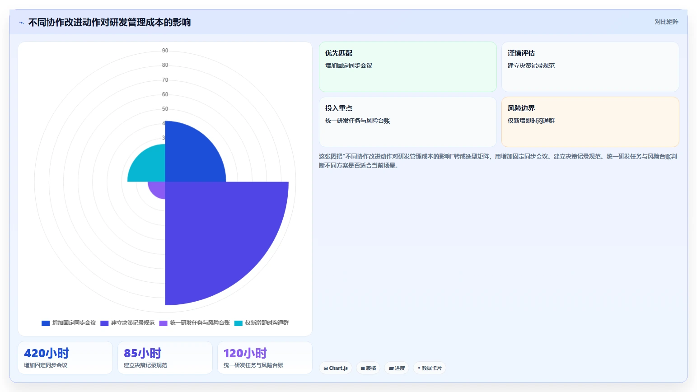Click 建立决策记录规范 text in 谨慎评估 card

(x=531, y=65)
